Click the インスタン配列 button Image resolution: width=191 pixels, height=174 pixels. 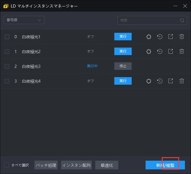[76, 165]
